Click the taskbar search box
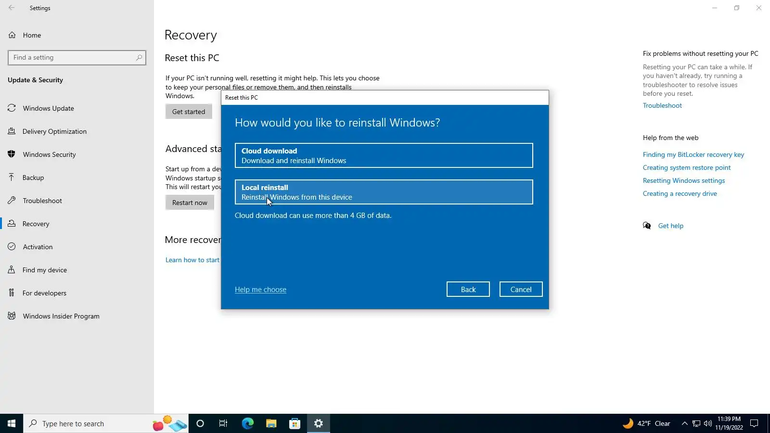 (106, 423)
